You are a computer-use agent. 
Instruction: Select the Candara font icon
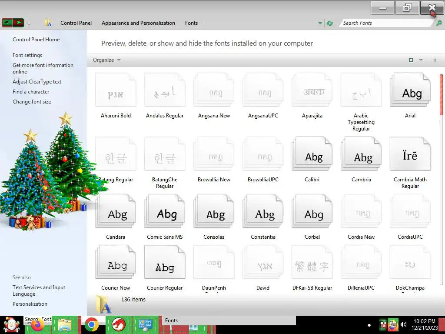(x=116, y=211)
